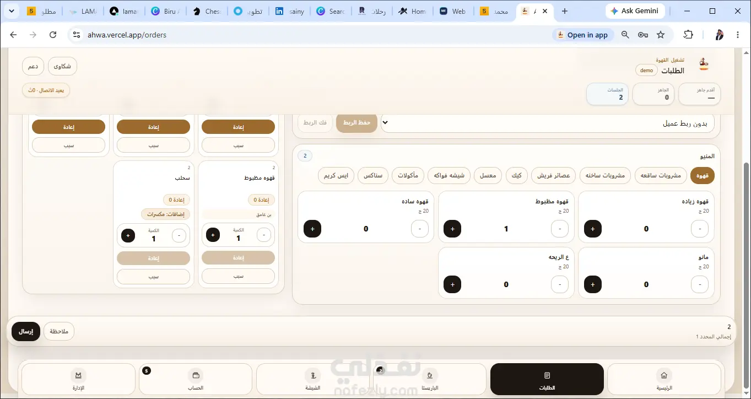Click Ask Gemini in the tab strip
Viewport: 751px width, 399px height.
click(636, 11)
